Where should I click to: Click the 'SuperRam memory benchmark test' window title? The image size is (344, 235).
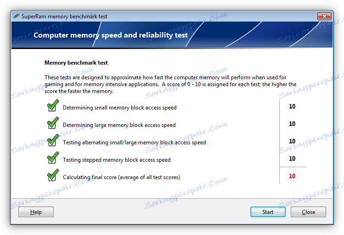click(64, 16)
